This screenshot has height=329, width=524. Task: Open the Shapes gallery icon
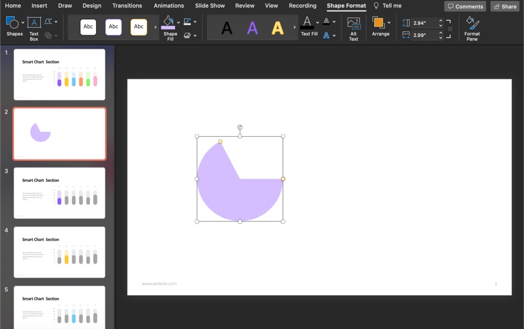[12, 23]
